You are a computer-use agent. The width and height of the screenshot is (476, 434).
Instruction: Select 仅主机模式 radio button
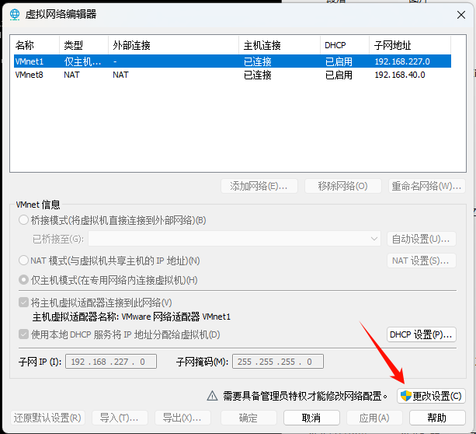pos(23,280)
